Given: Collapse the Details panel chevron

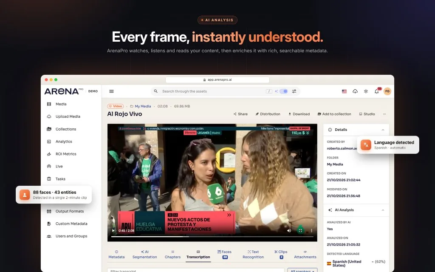Looking at the screenshot, I should point(383,130).
